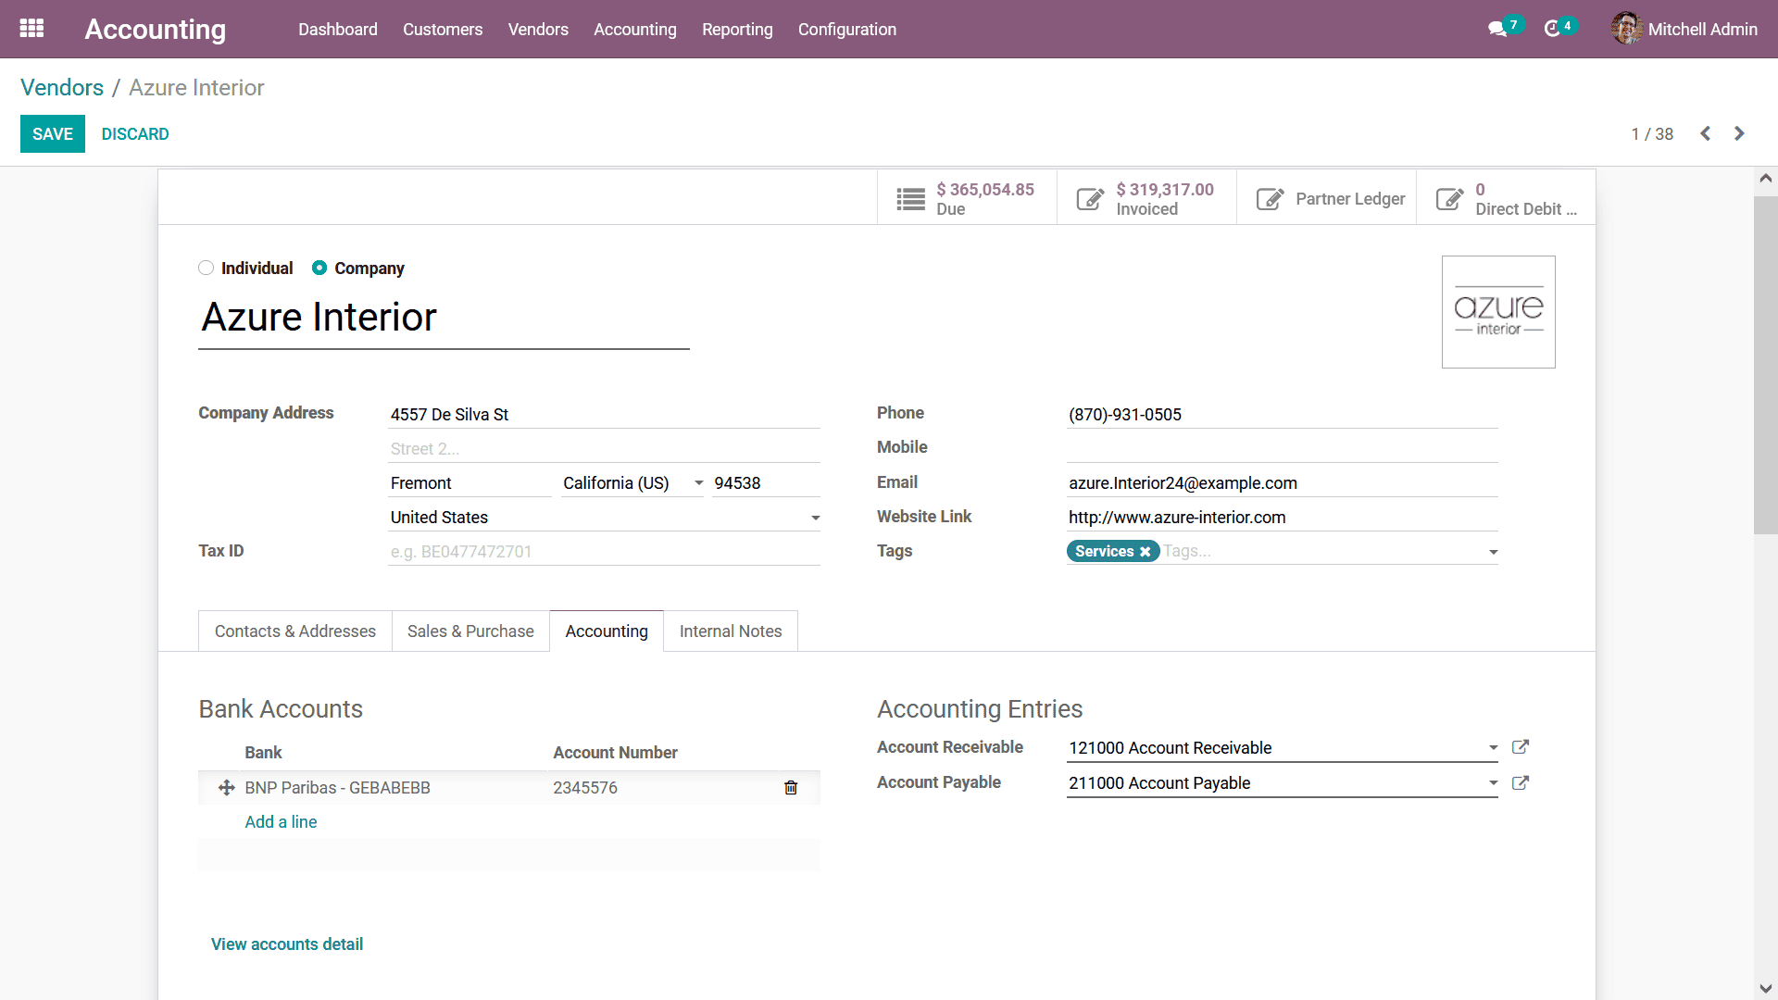
Task: Delete the BNP Paribas bank account line
Action: (791, 788)
